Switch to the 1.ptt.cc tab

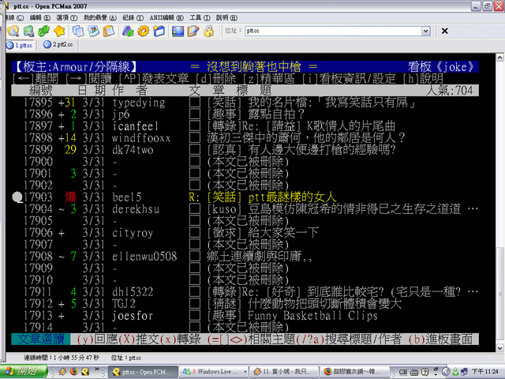[21, 45]
